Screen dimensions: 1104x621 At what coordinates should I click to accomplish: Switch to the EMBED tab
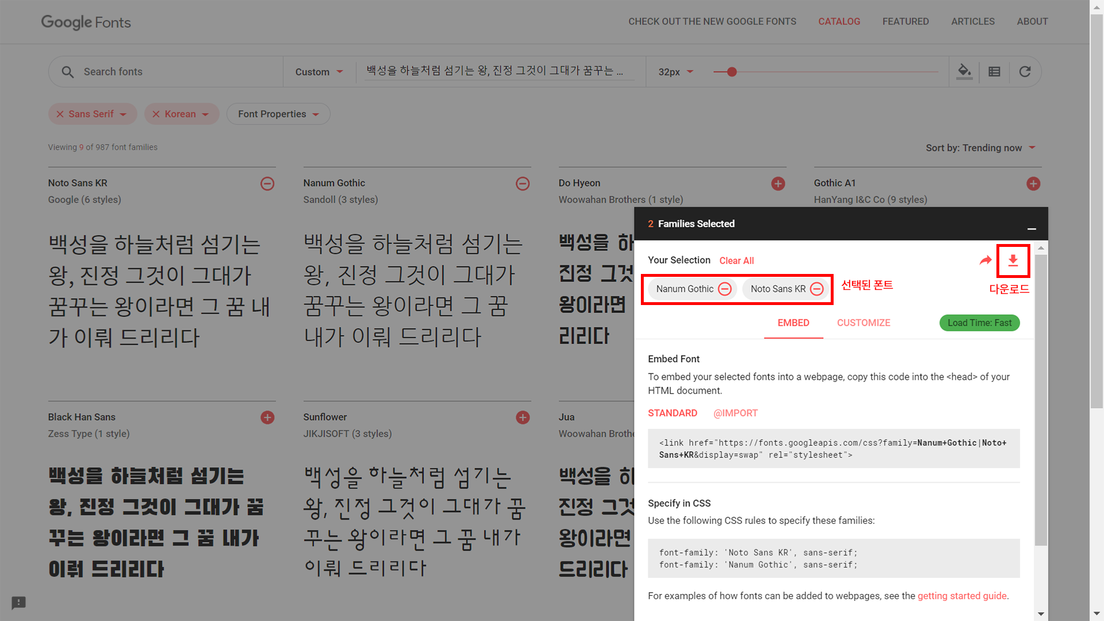tap(793, 323)
